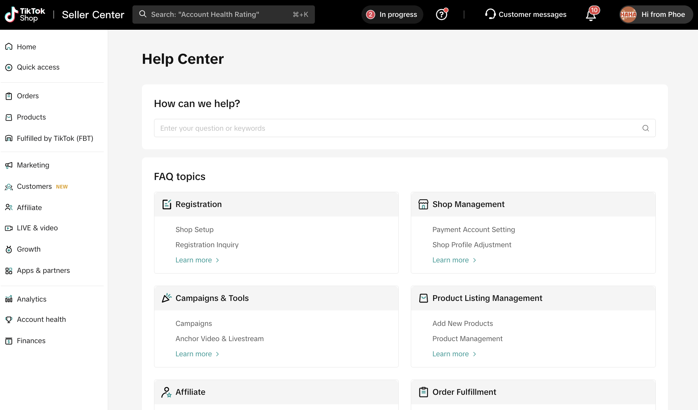Open Account health in the sidebar
Viewport: 698px width, 410px height.
click(41, 319)
